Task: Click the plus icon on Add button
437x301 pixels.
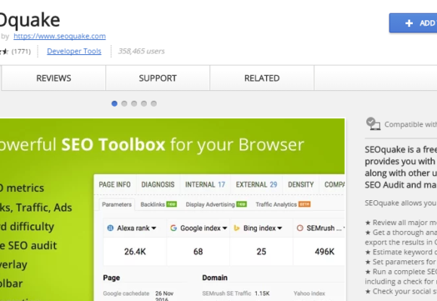Action: 409,23
